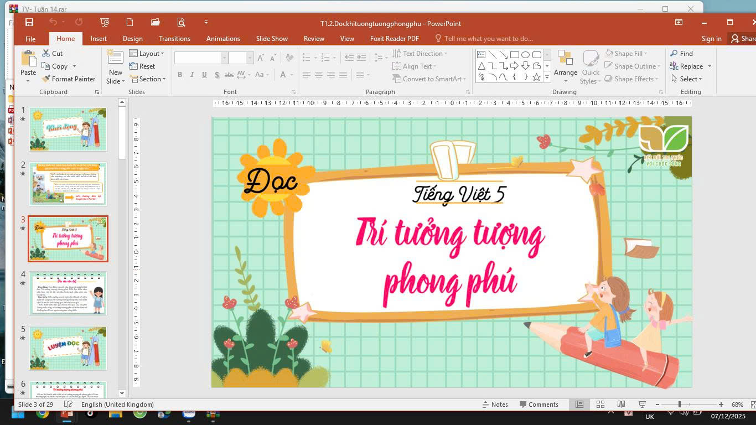Open the Transitions ribbon tab

pyautogui.click(x=174, y=39)
